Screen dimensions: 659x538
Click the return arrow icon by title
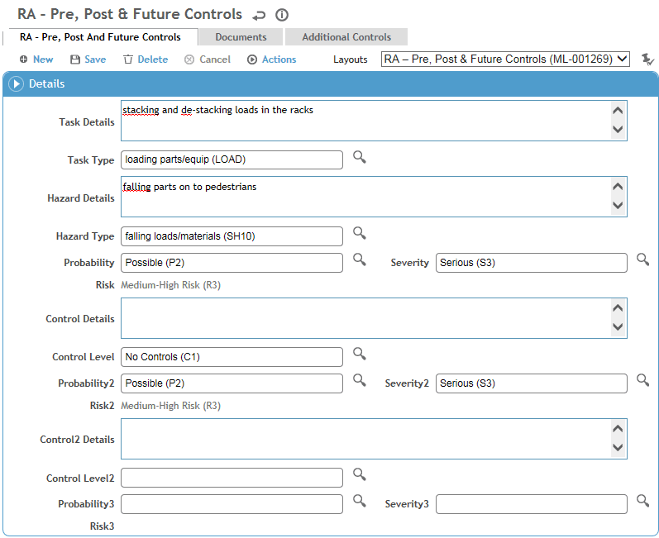(259, 15)
